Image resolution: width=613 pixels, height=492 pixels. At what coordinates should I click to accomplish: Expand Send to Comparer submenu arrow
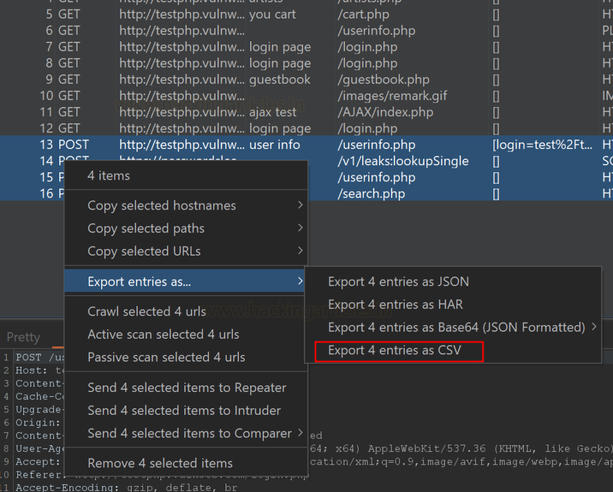click(x=299, y=433)
